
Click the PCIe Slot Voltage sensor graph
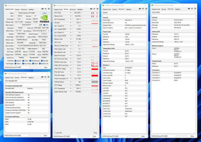tap(90, 75)
